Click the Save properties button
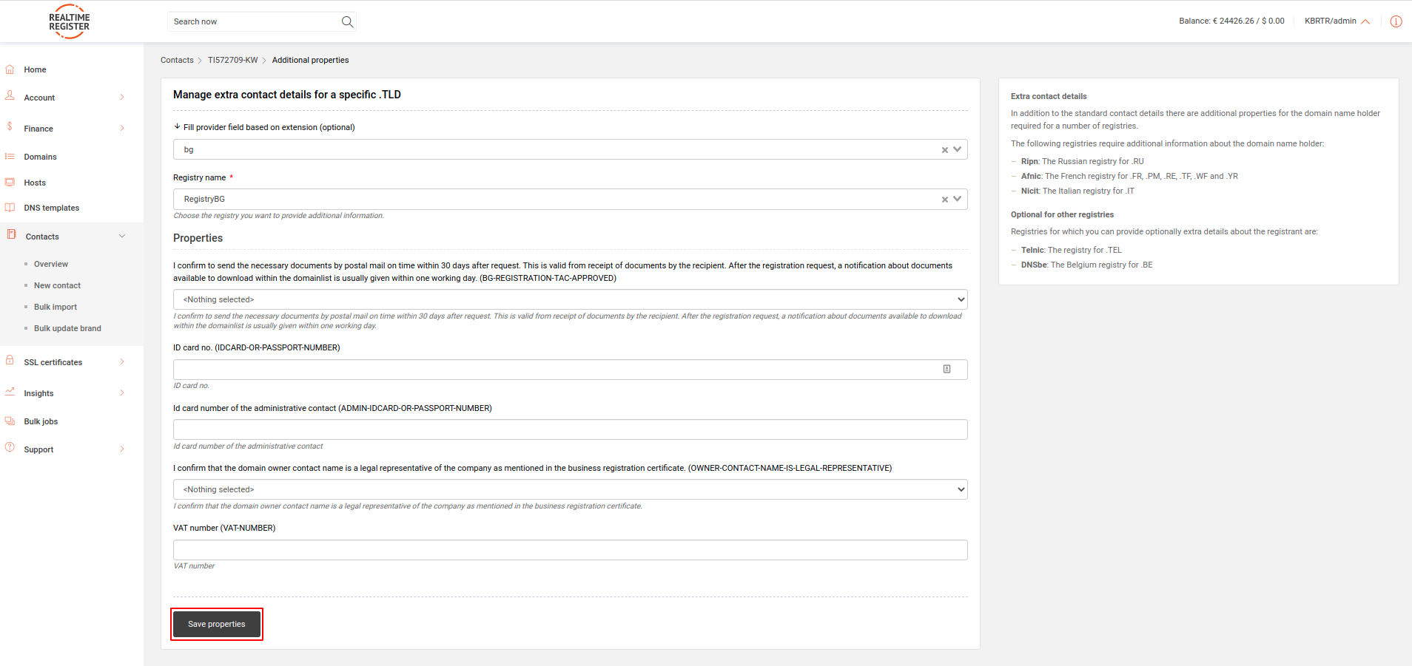This screenshot has width=1412, height=666. click(x=217, y=624)
